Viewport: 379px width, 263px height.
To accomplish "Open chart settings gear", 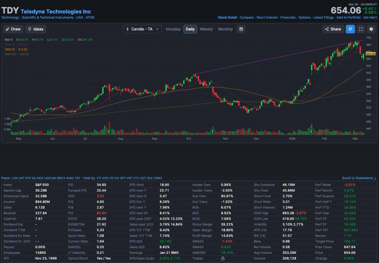I will point(371,29).
